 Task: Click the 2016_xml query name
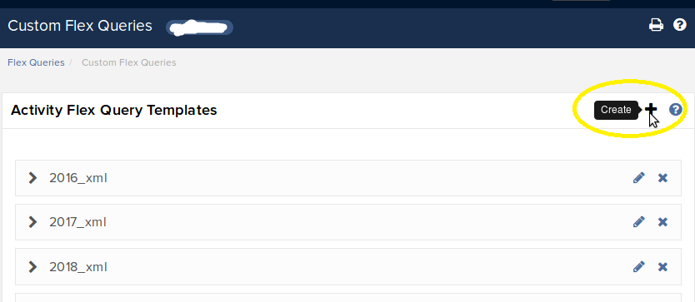(78, 178)
